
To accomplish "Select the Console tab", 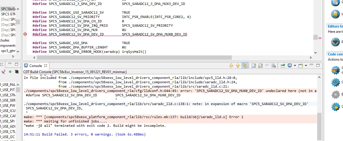I will 35,66.
